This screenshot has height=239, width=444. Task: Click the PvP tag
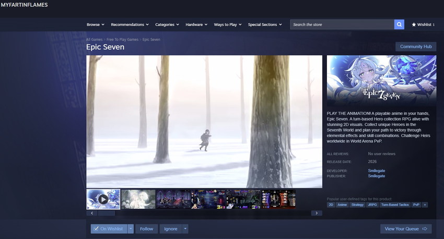click(416, 205)
